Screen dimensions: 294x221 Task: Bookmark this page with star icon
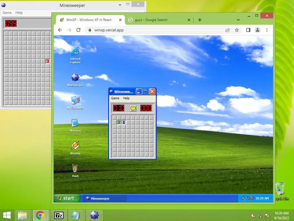(237, 30)
